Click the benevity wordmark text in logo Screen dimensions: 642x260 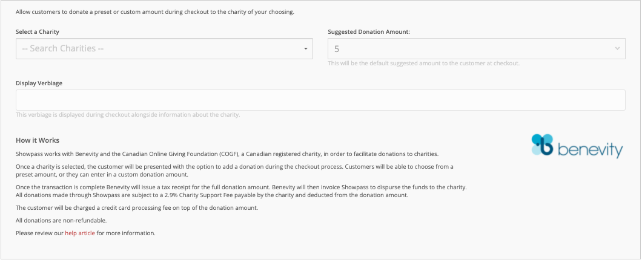point(591,149)
